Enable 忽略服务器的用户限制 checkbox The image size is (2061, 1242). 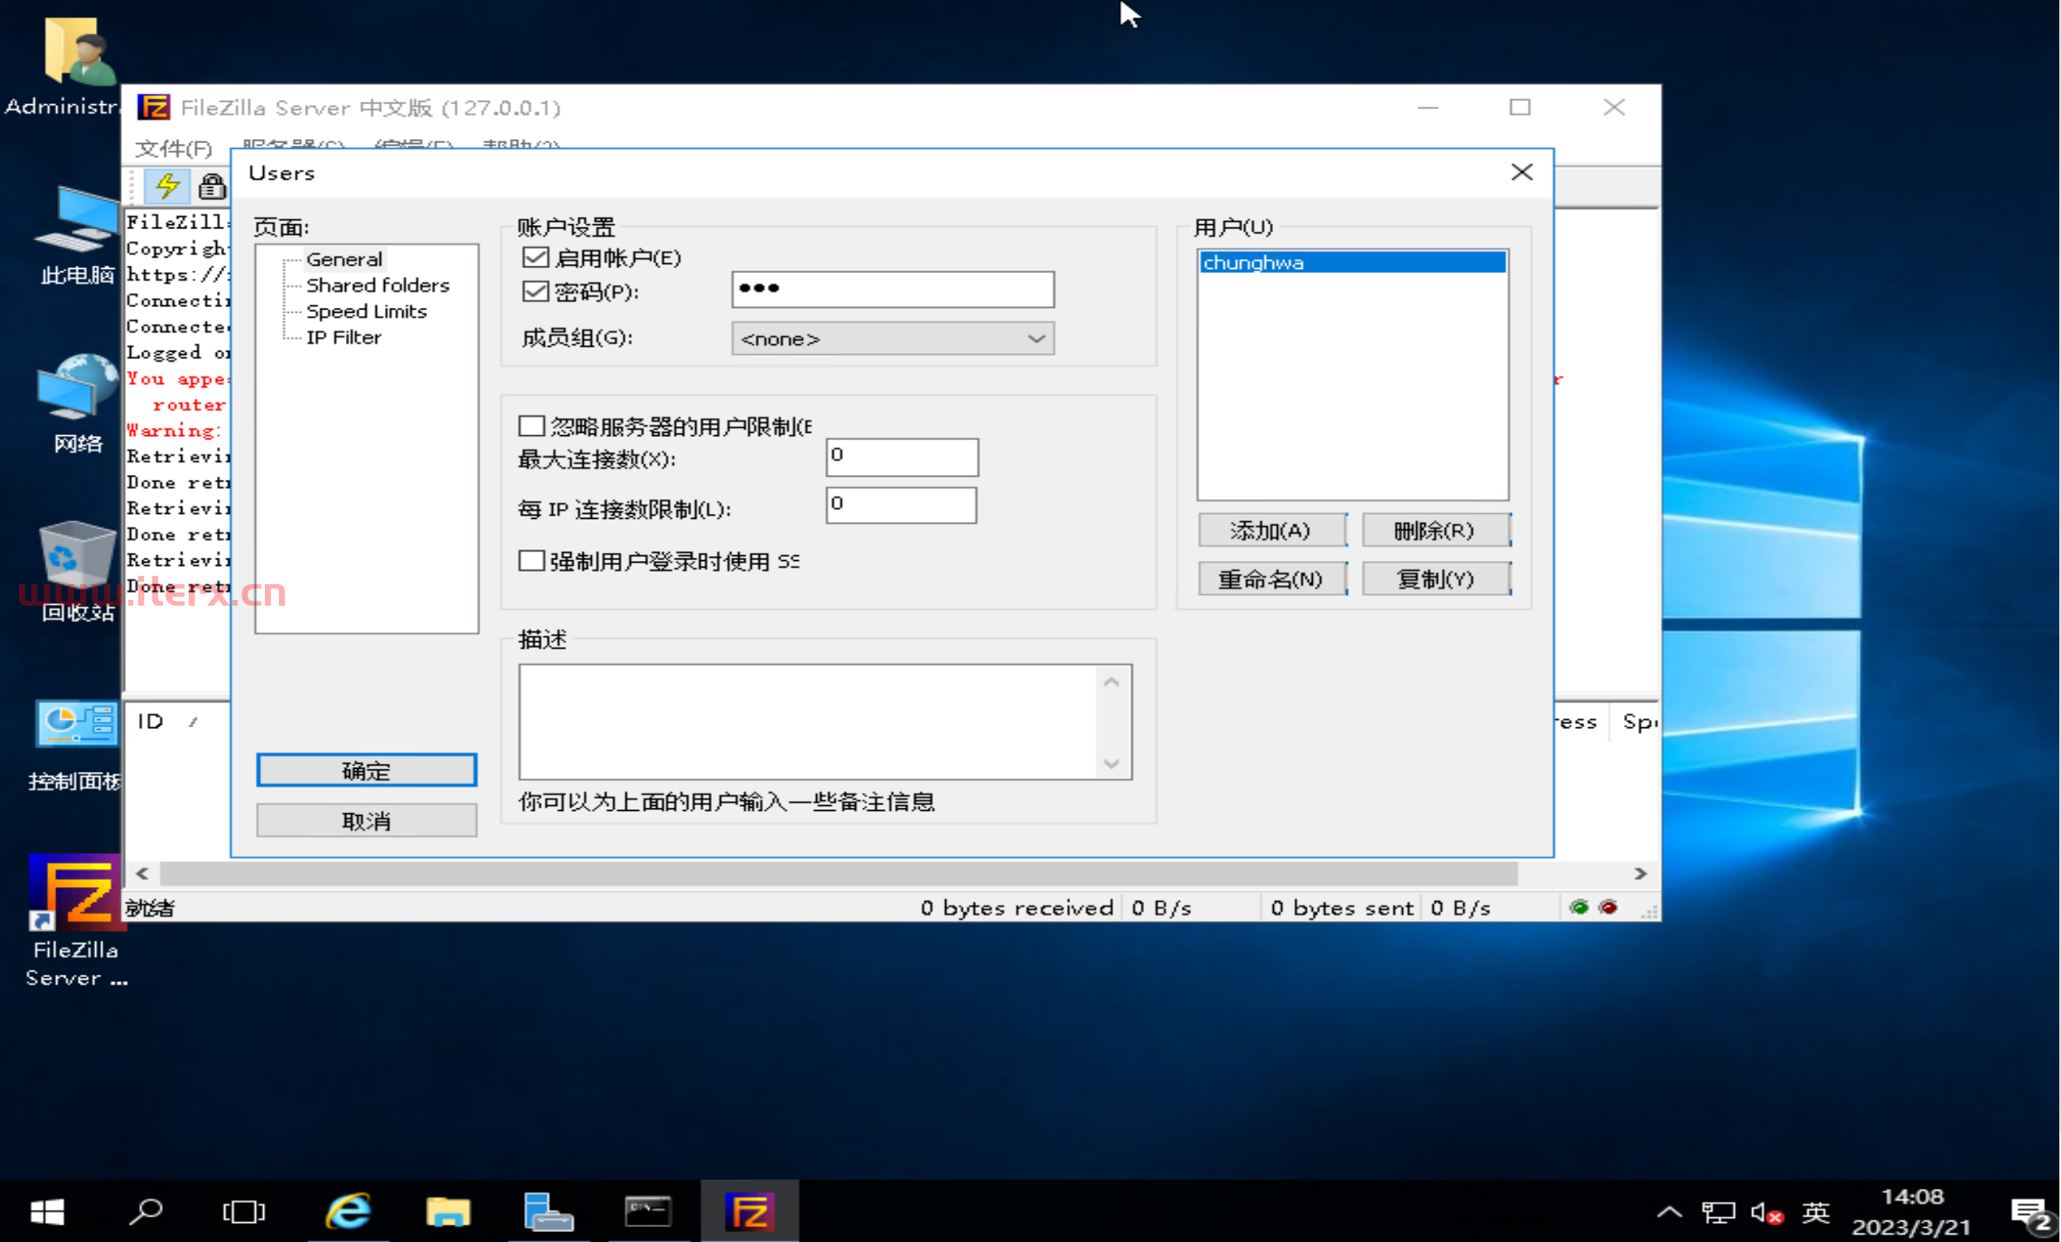coord(532,425)
